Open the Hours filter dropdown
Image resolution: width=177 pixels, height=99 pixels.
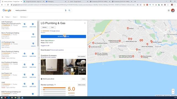[x=15, y=17]
